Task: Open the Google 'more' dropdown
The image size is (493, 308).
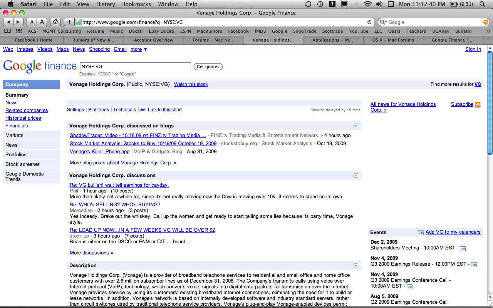Action: [139, 49]
